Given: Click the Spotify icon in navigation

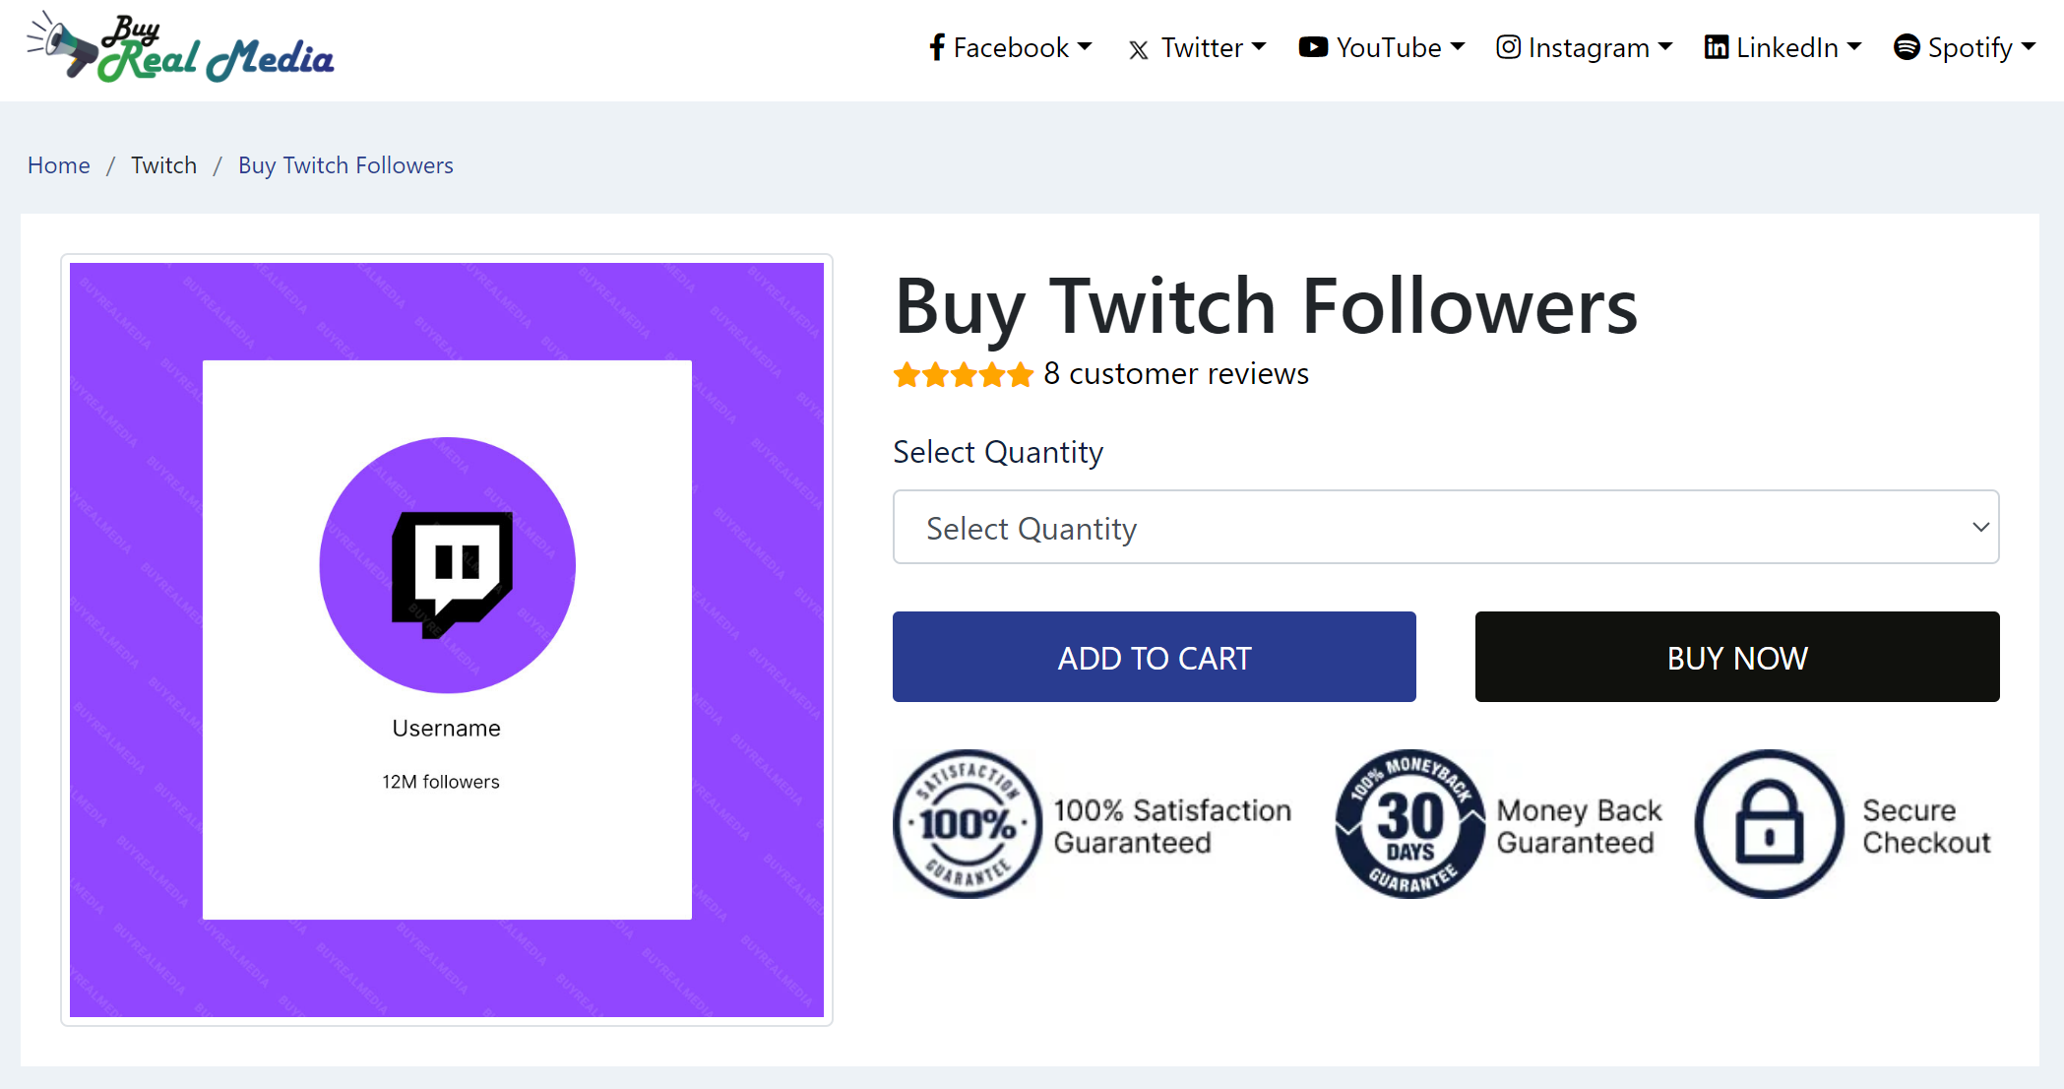Looking at the screenshot, I should coord(1907,47).
